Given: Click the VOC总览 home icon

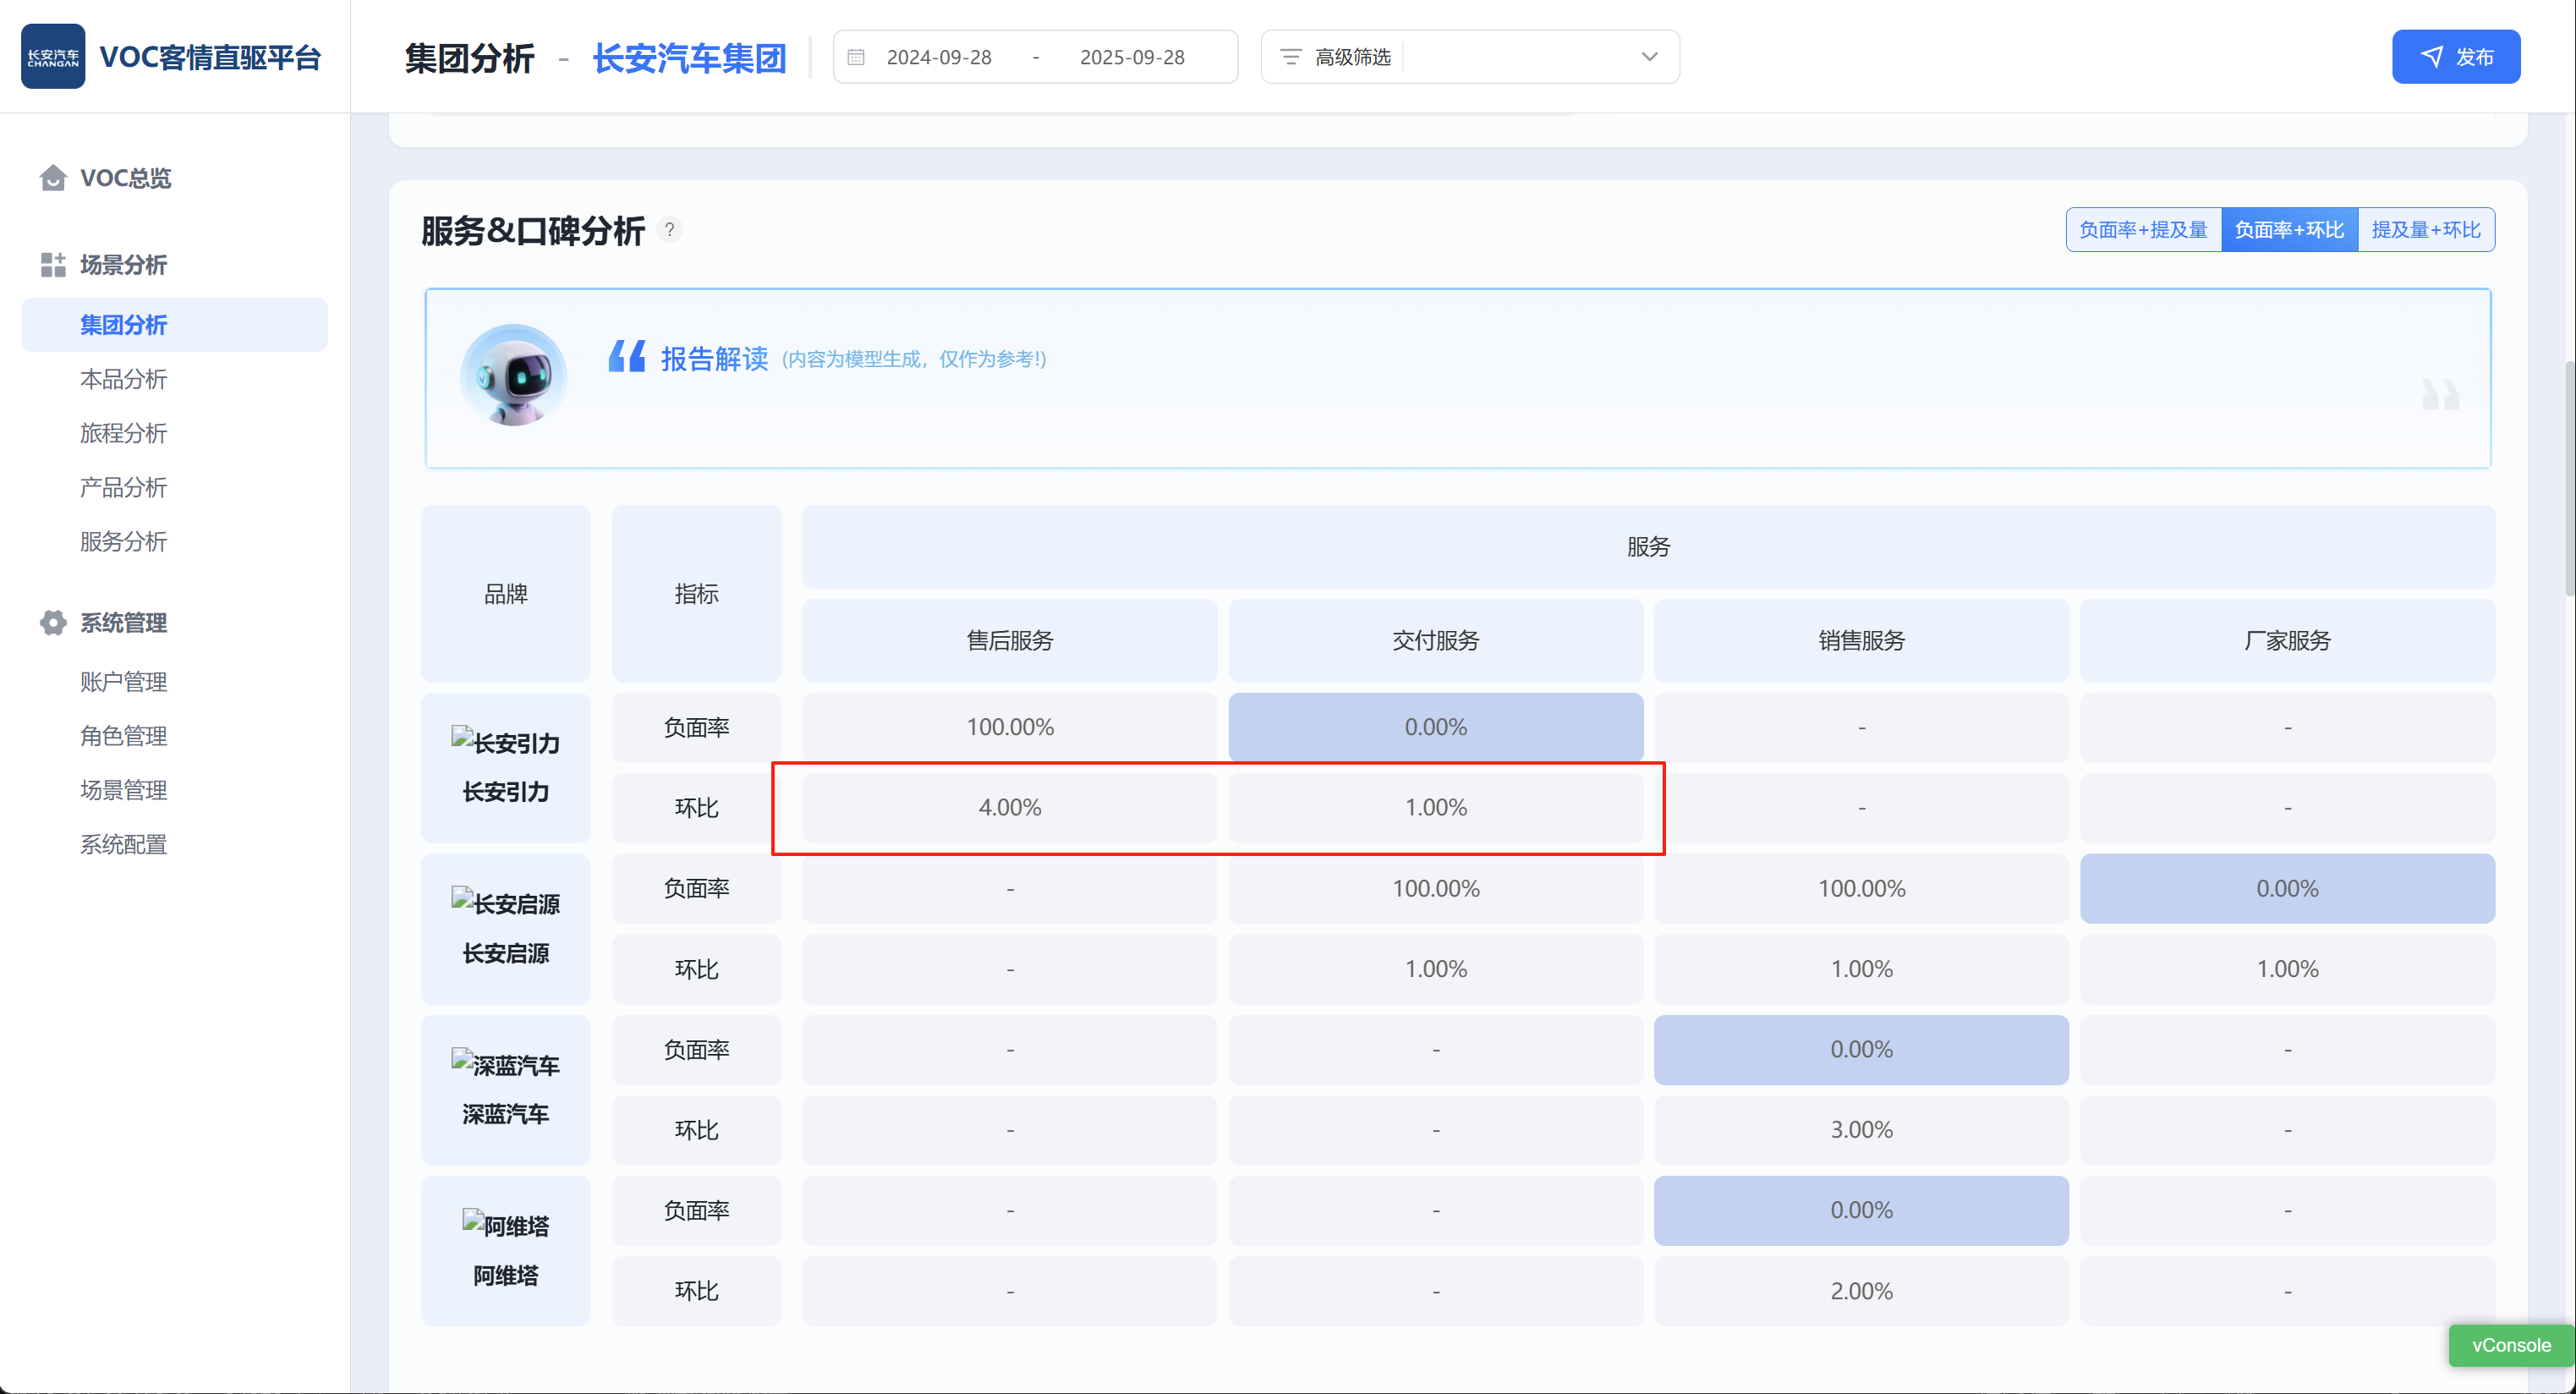Looking at the screenshot, I should click(x=53, y=178).
